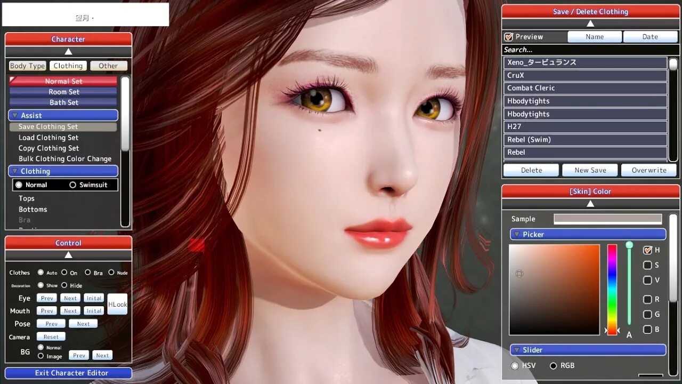Collapse the Character panel with its triangle
The height and width of the screenshot is (384, 682).
coord(68,52)
